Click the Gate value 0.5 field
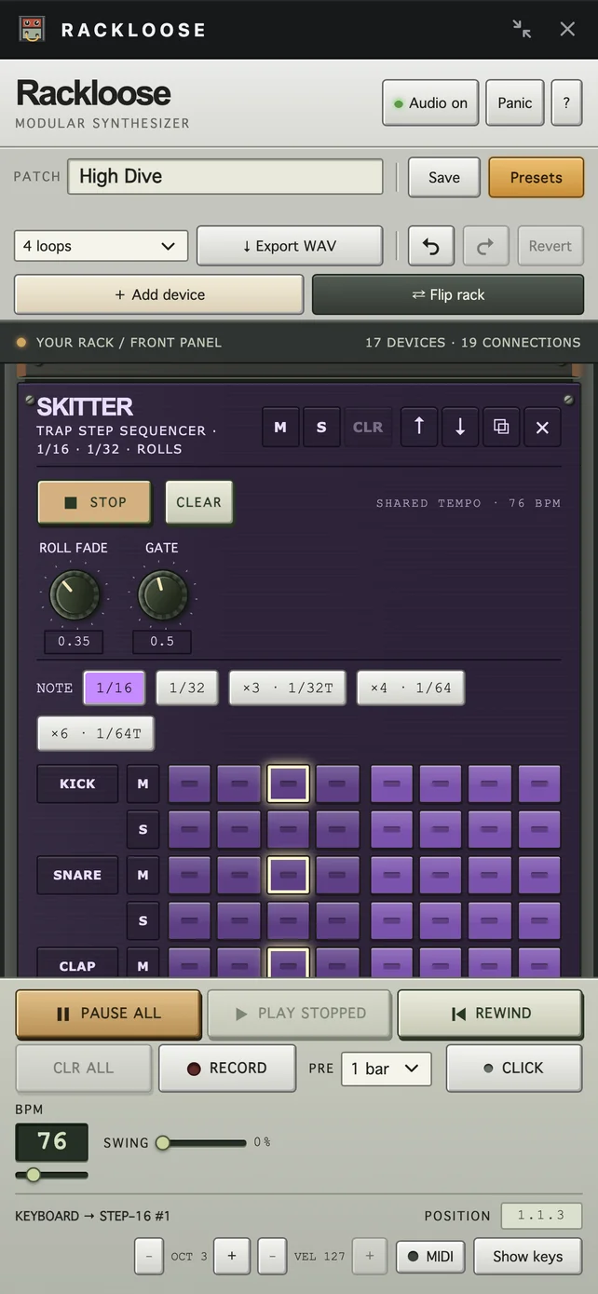 [162, 641]
